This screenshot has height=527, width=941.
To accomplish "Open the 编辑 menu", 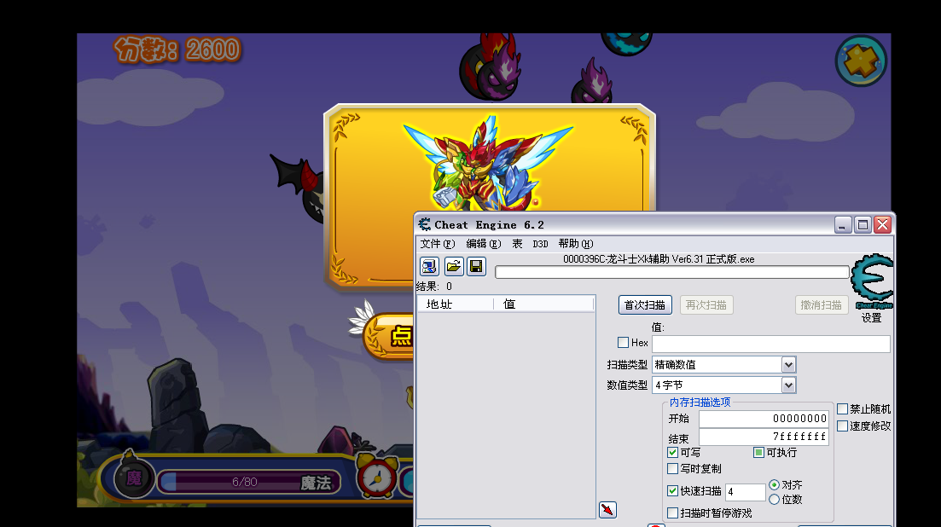I will [x=483, y=244].
